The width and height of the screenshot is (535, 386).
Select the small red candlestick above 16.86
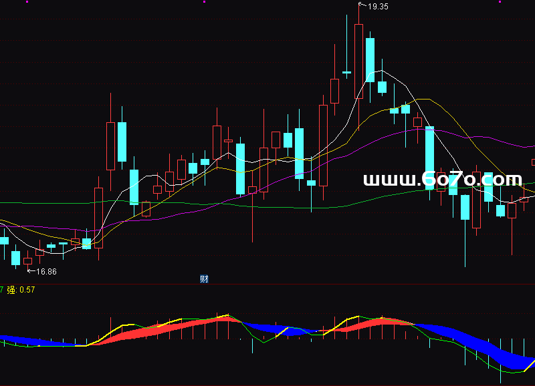click(27, 260)
